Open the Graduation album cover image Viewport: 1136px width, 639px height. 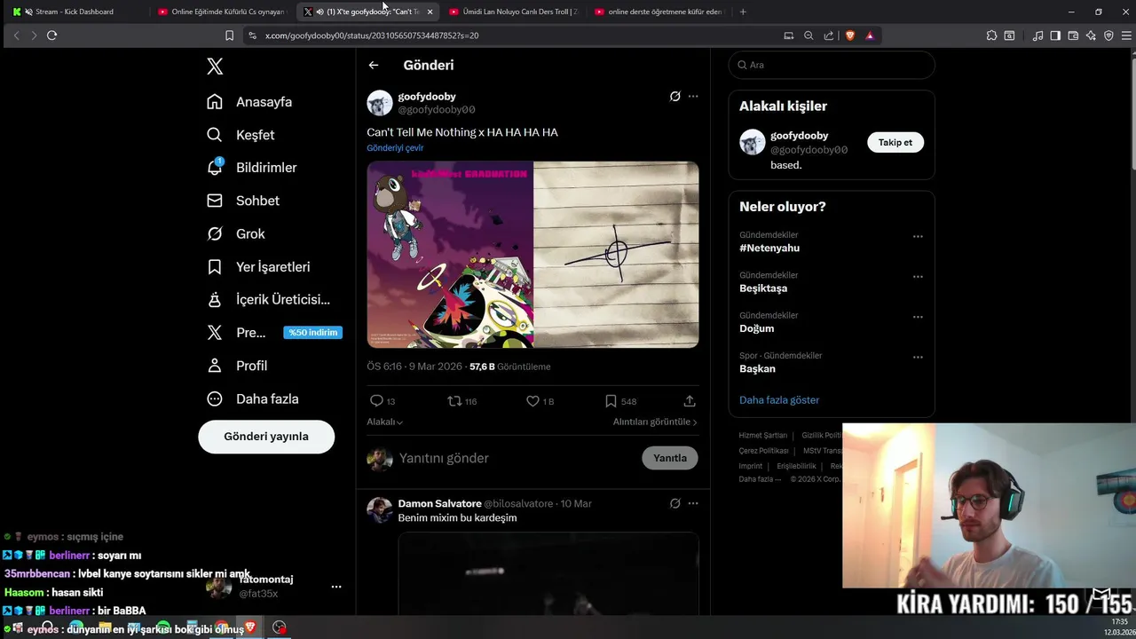pyautogui.click(x=450, y=255)
